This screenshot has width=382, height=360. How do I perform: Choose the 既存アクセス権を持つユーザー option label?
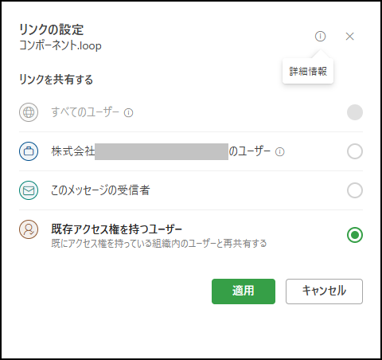point(116,229)
